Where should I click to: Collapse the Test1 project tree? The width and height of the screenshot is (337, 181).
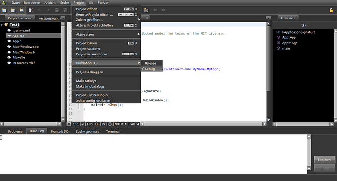[x=2, y=25]
